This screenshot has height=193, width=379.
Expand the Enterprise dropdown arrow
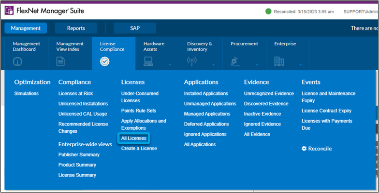[x=301, y=65]
